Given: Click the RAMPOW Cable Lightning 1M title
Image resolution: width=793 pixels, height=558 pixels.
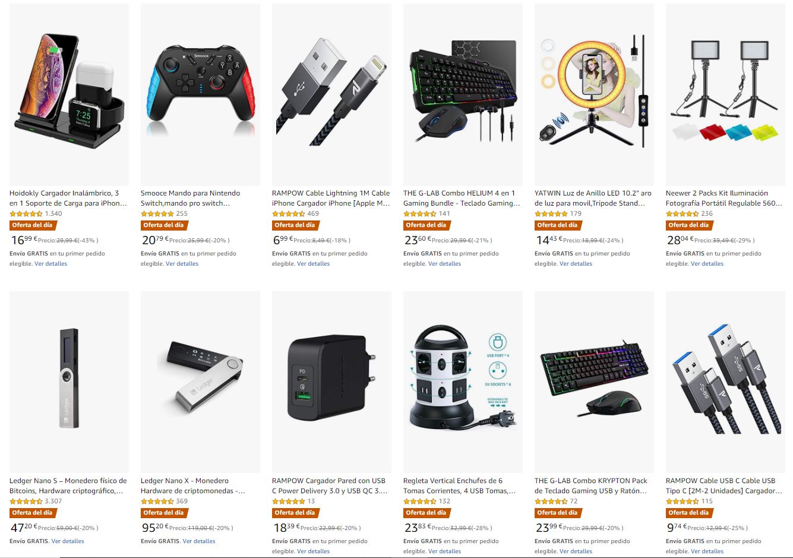Looking at the screenshot, I should [x=331, y=198].
